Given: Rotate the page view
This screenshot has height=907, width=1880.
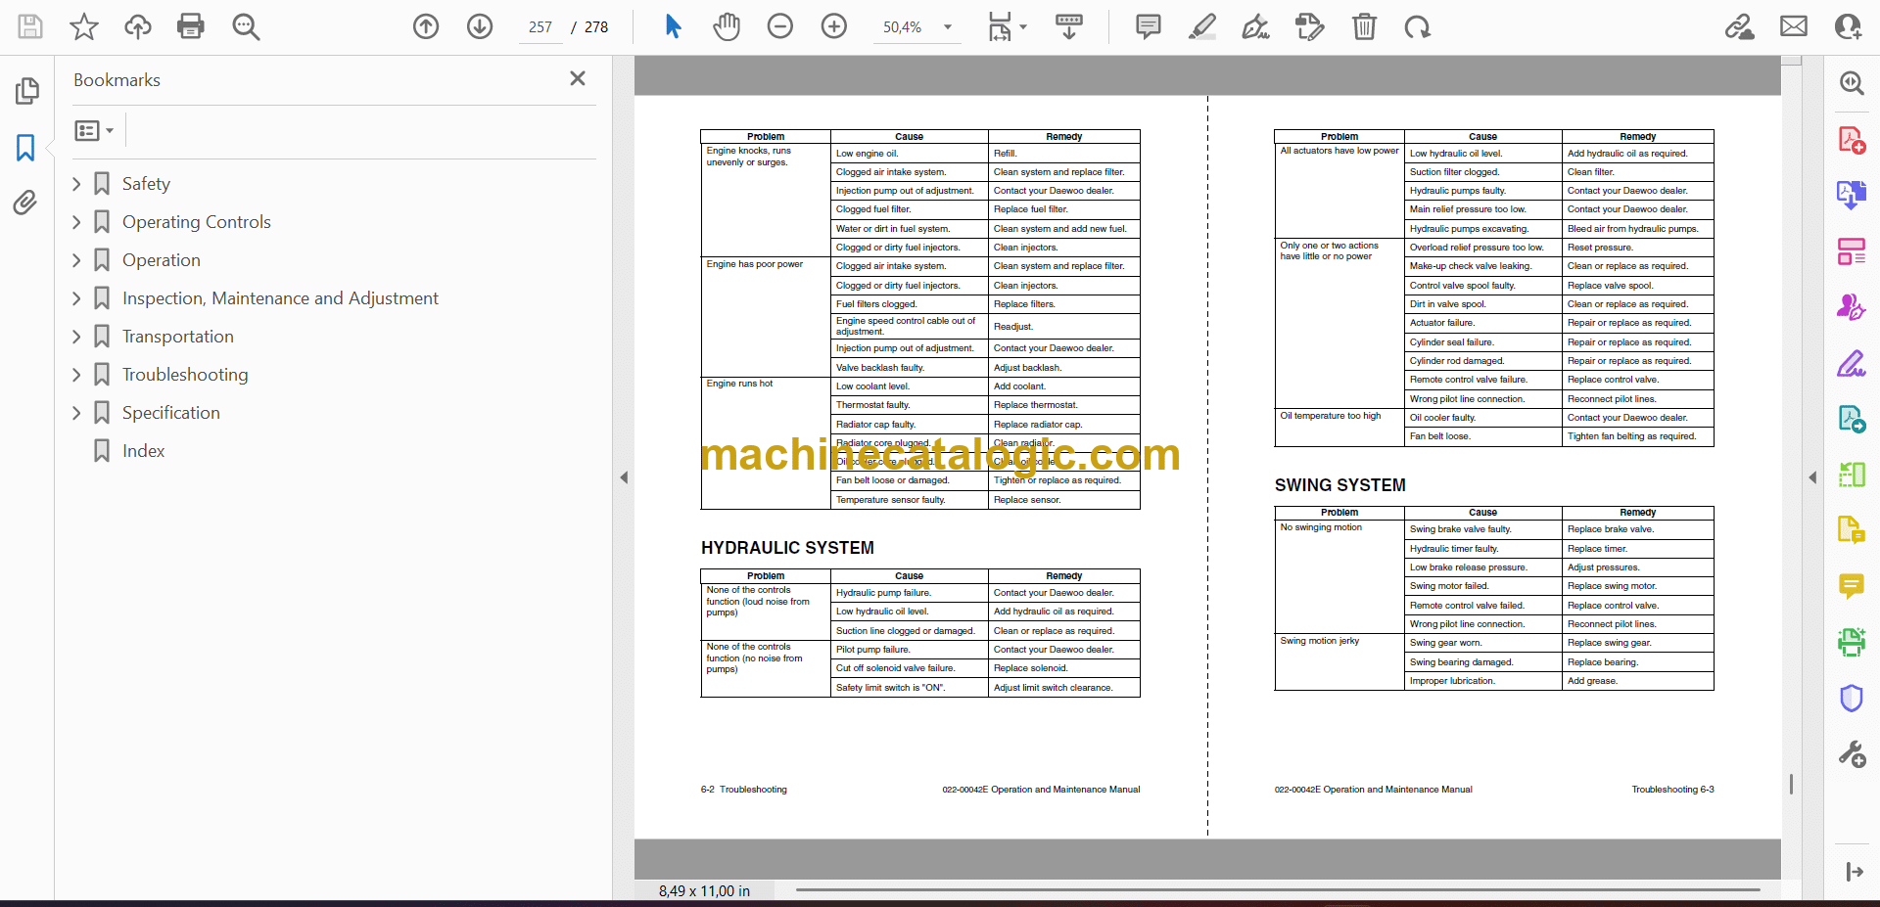Looking at the screenshot, I should 1418,26.
